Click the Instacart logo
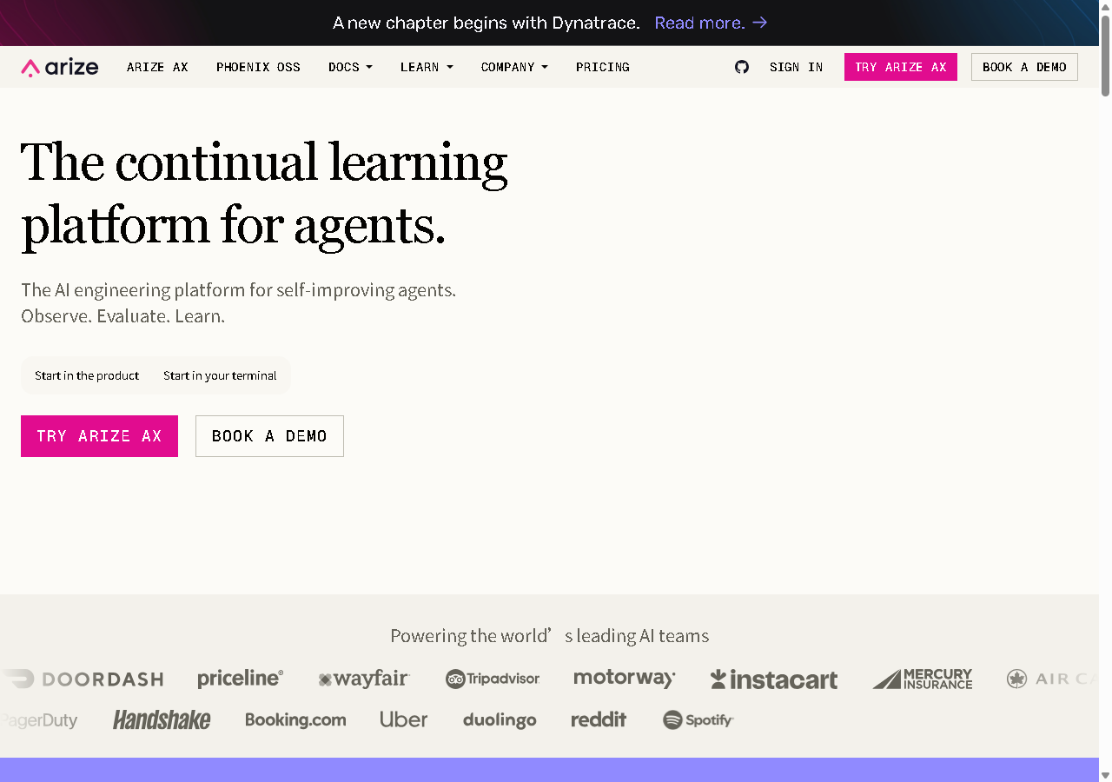Viewport: 1112px width, 782px height. pyautogui.click(x=774, y=679)
